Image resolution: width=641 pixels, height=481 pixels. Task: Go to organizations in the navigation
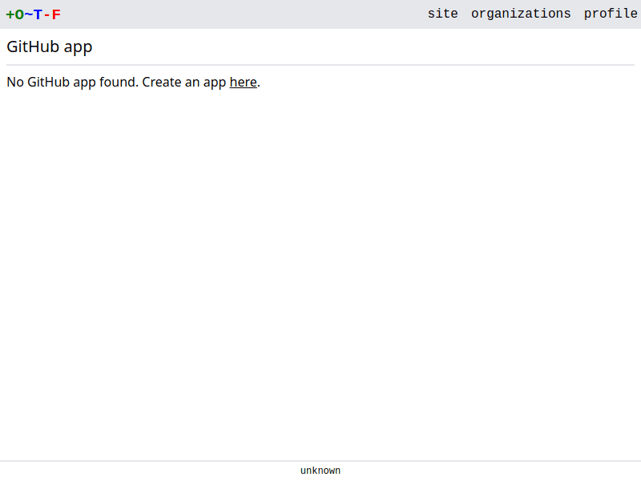pyautogui.click(x=521, y=14)
